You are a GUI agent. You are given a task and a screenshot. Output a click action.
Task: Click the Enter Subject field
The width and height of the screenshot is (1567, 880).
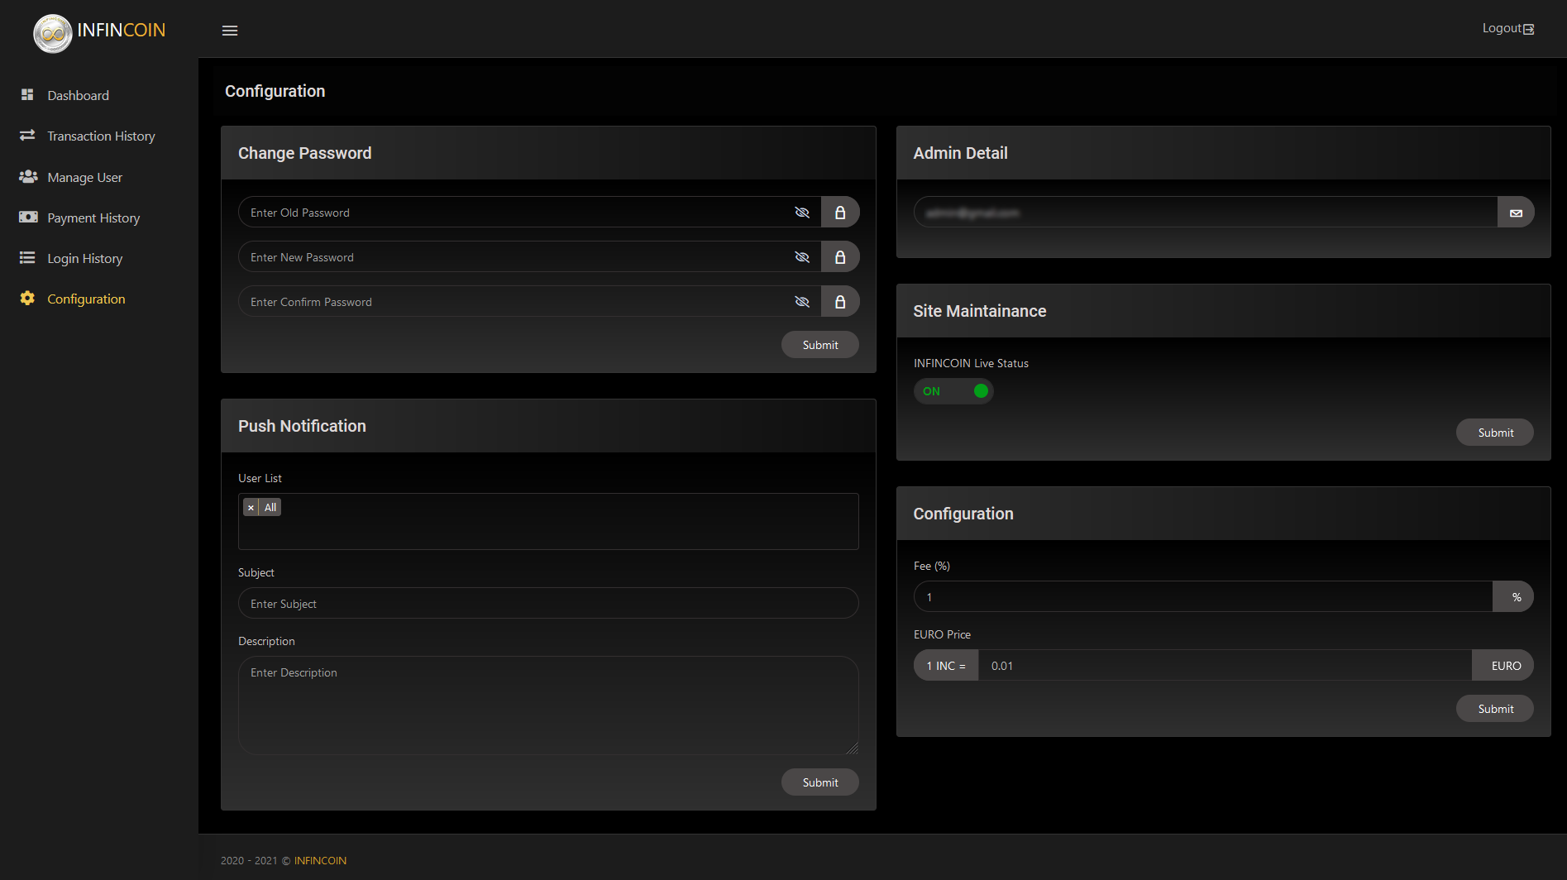[547, 604]
